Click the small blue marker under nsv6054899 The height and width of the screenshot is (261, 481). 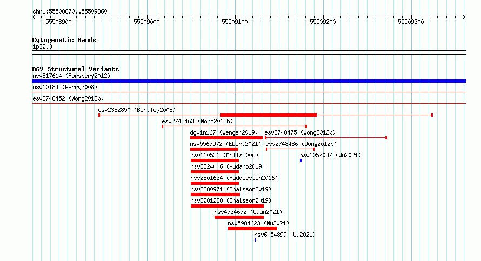pyautogui.click(x=255, y=240)
